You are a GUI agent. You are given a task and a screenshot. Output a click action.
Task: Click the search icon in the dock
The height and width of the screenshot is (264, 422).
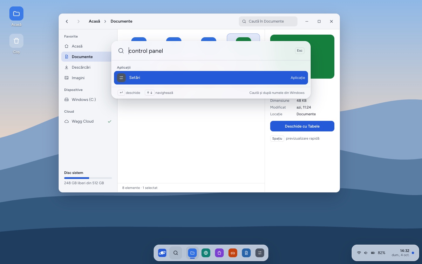click(x=176, y=253)
